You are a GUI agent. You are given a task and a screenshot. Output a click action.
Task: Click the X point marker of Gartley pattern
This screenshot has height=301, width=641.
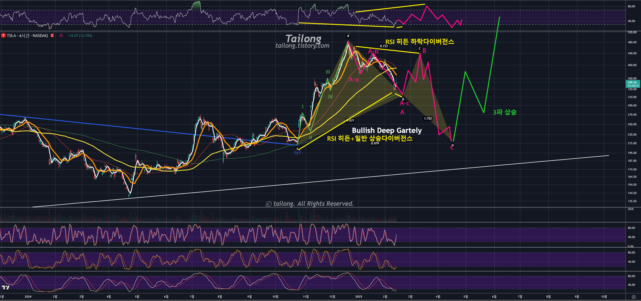[x=297, y=149]
